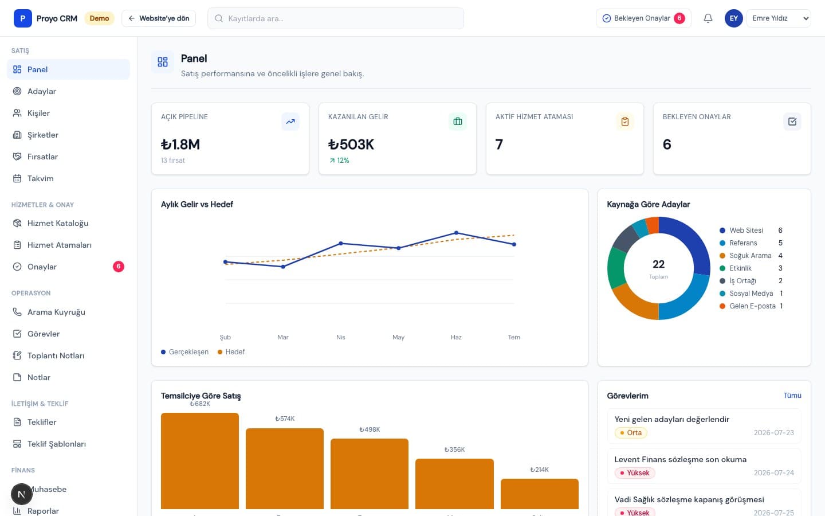Click the Proyo CRM logo icon

pos(23,18)
